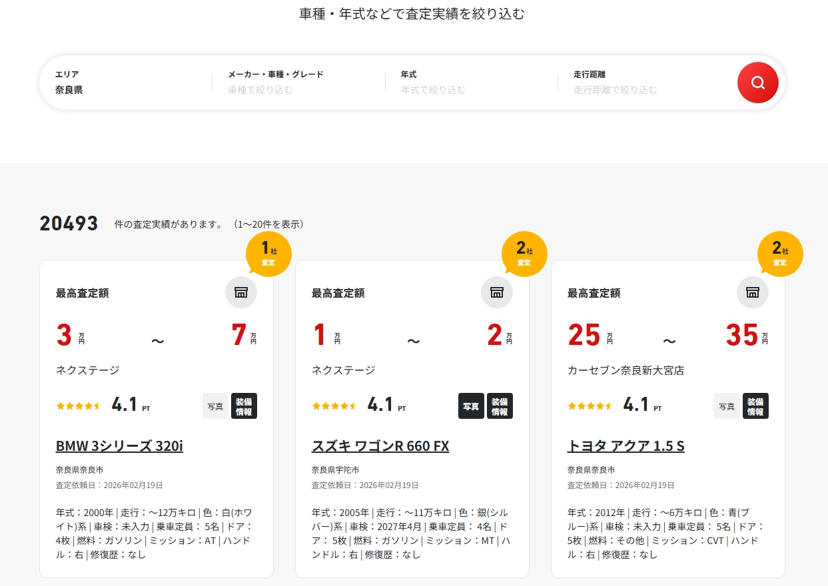The image size is (828, 586).
Task: Click the store icon on Wagon R card
Action: pyautogui.click(x=496, y=292)
